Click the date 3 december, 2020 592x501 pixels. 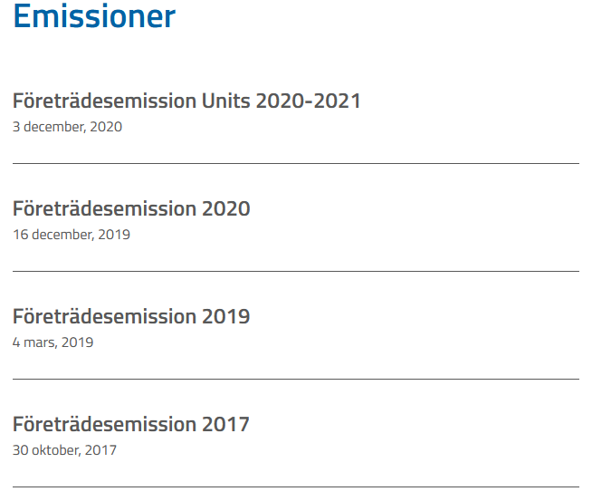click(x=67, y=127)
